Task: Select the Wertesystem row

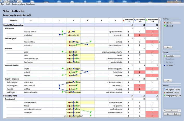Action: click(81, 29)
